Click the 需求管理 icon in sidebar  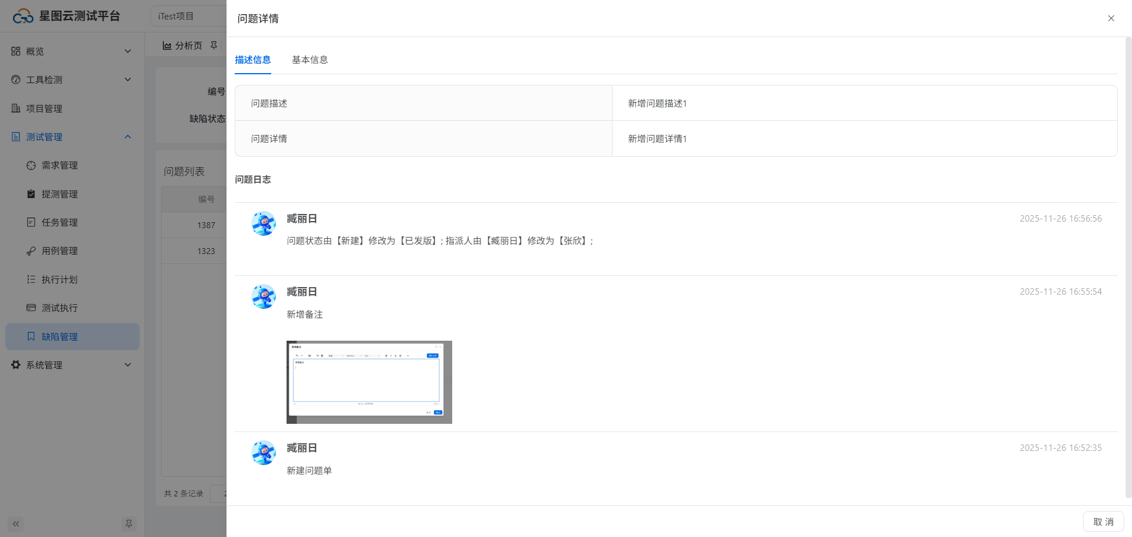click(x=31, y=166)
